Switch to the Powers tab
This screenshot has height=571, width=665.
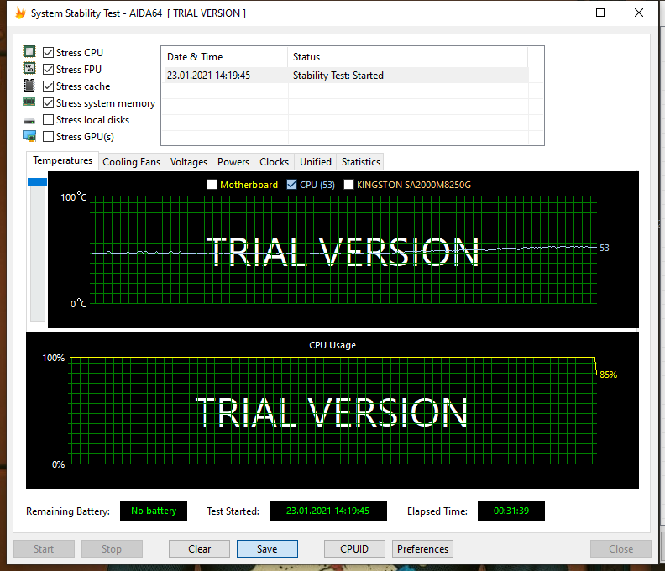coord(233,162)
